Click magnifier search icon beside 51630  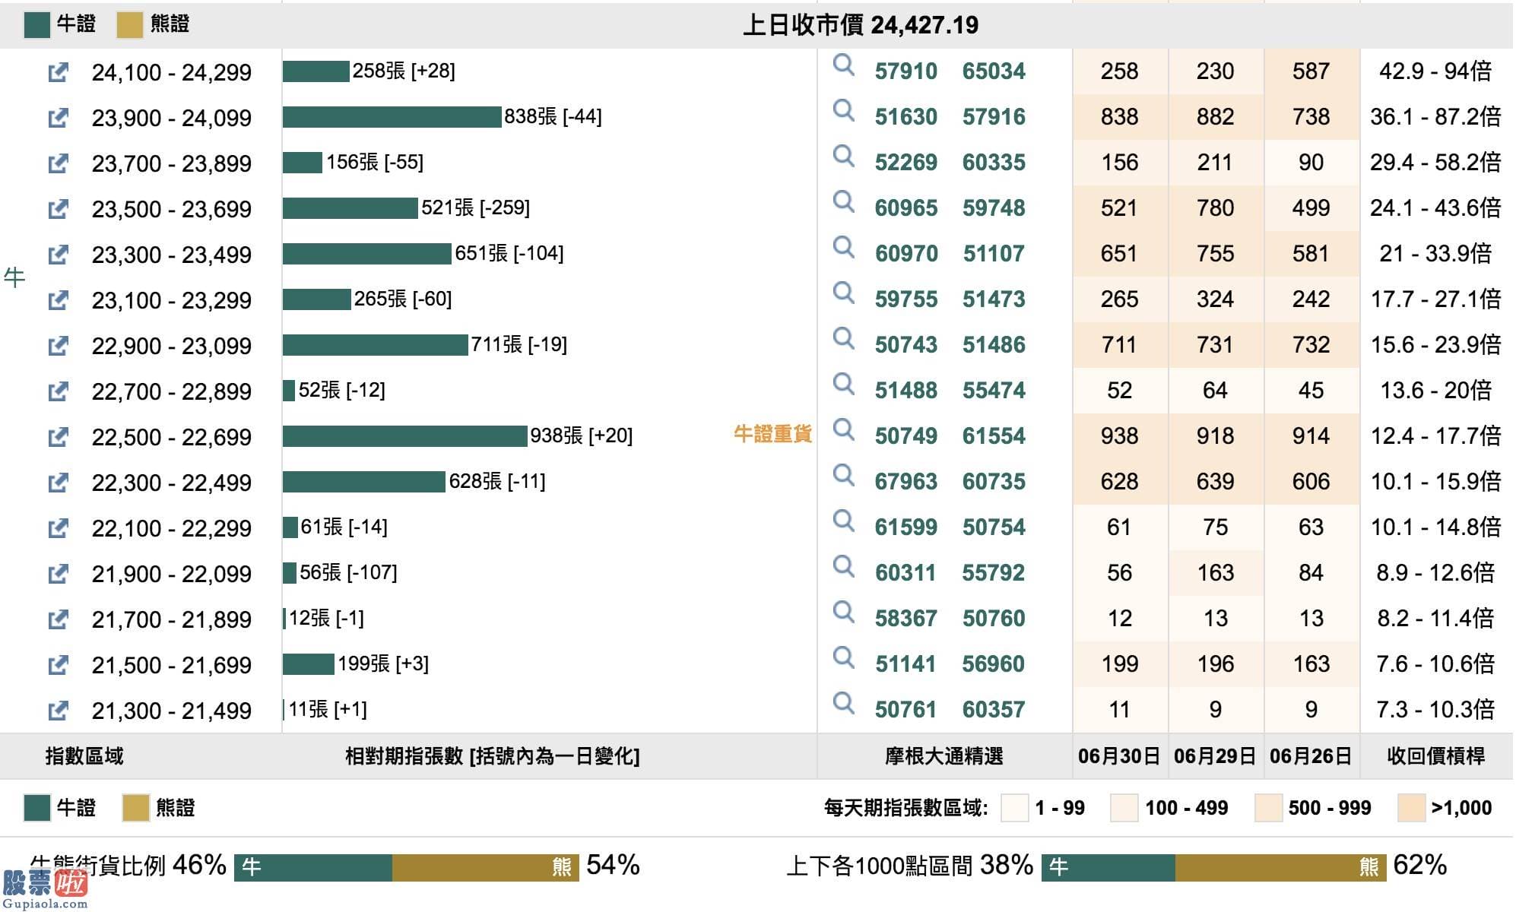click(843, 111)
